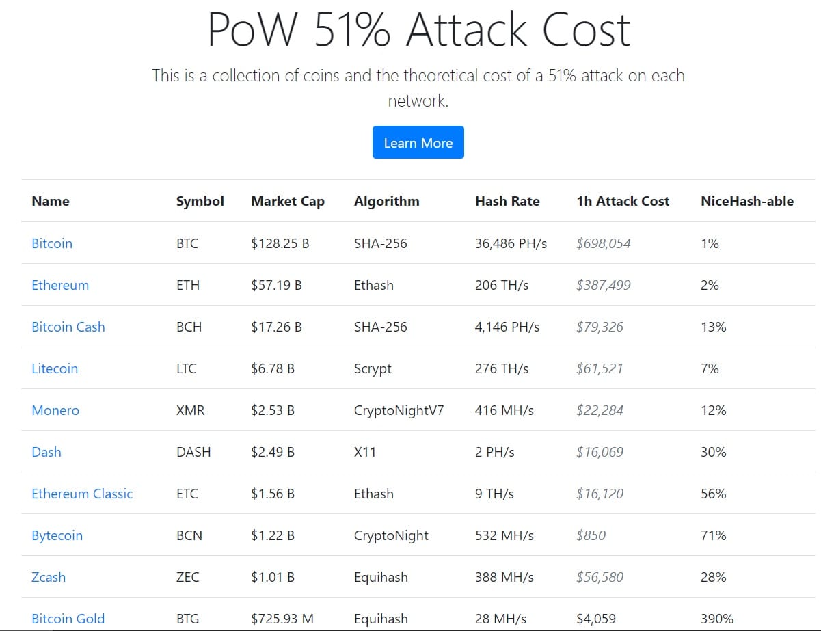Click the Learn More button
This screenshot has width=821, height=631.
[x=418, y=143]
